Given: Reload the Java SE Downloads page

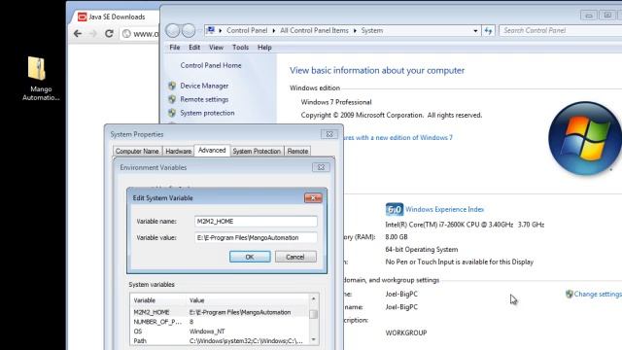Looking at the screenshot, I should coord(109,34).
